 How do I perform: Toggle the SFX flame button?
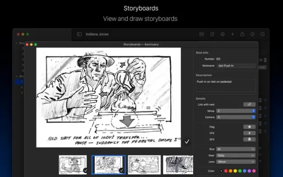pos(249,139)
